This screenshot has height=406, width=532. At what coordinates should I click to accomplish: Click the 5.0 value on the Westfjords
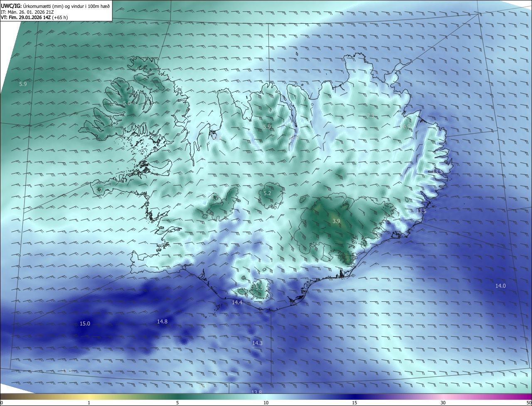coord(127,103)
